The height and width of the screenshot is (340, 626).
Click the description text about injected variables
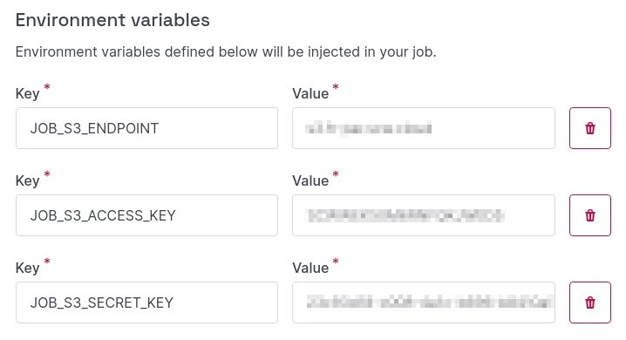[226, 52]
